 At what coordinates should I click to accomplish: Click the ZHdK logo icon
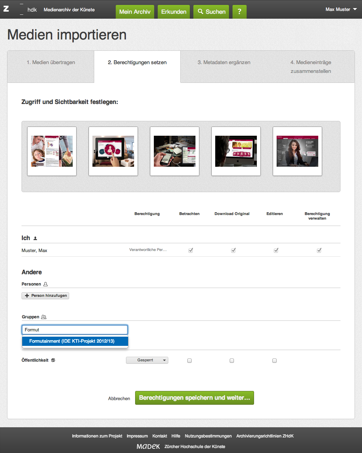(x=6, y=9)
